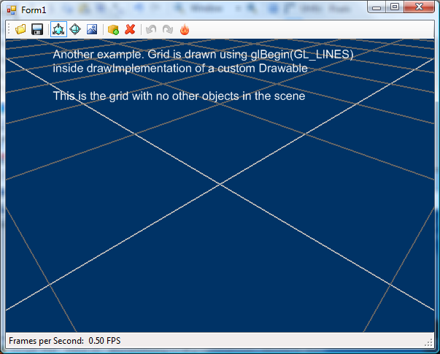Click the open folder icon in toolbar

[20, 29]
